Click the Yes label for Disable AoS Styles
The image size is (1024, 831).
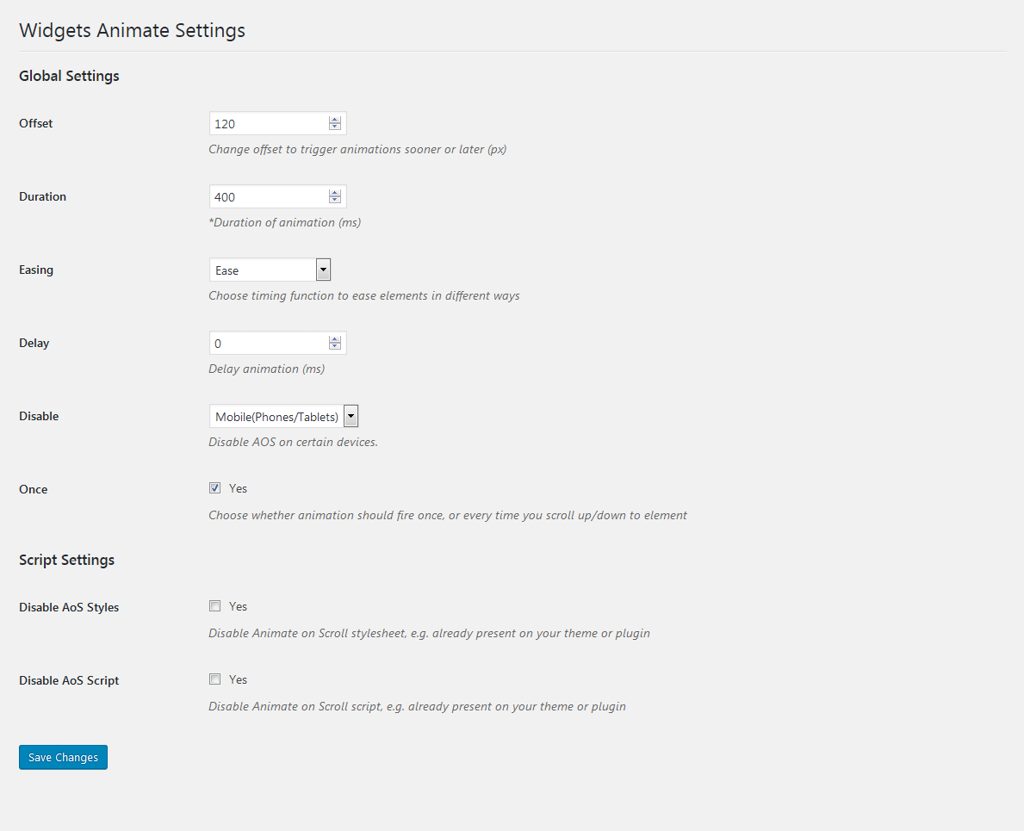pos(238,606)
